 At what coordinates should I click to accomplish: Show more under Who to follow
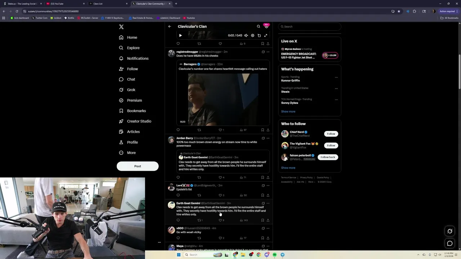pyautogui.click(x=288, y=168)
